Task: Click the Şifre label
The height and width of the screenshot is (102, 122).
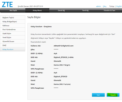Action: (33, 50)
